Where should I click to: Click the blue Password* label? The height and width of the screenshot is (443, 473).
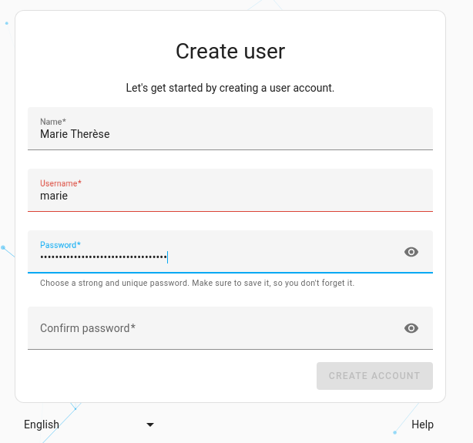(60, 245)
